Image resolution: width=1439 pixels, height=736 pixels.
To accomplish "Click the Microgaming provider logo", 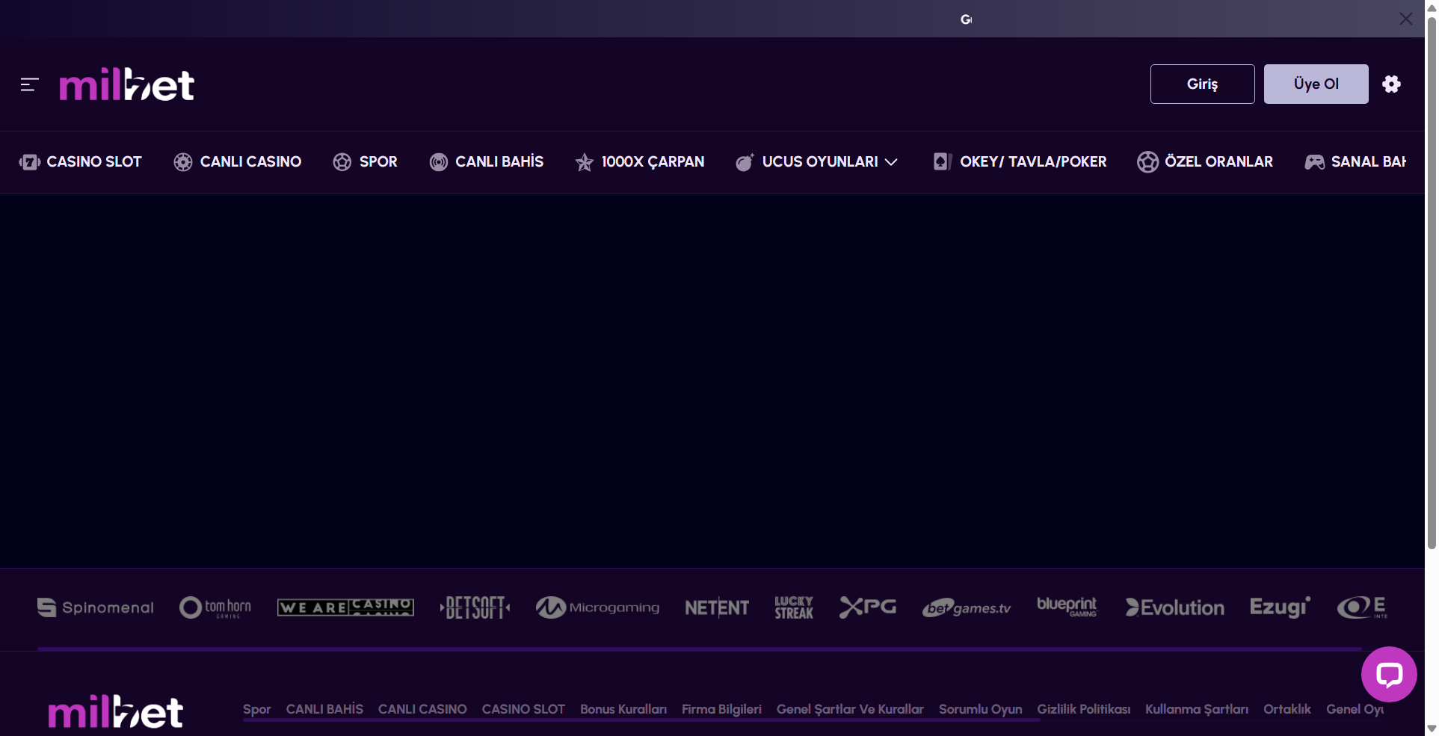I will pyautogui.click(x=597, y=607).
